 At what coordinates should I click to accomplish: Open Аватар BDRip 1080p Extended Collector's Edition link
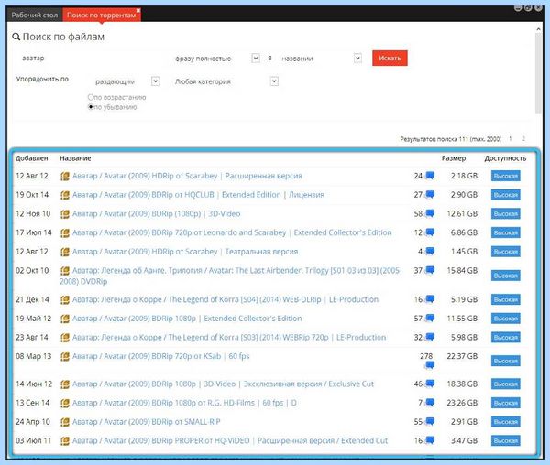pos(187,319)
